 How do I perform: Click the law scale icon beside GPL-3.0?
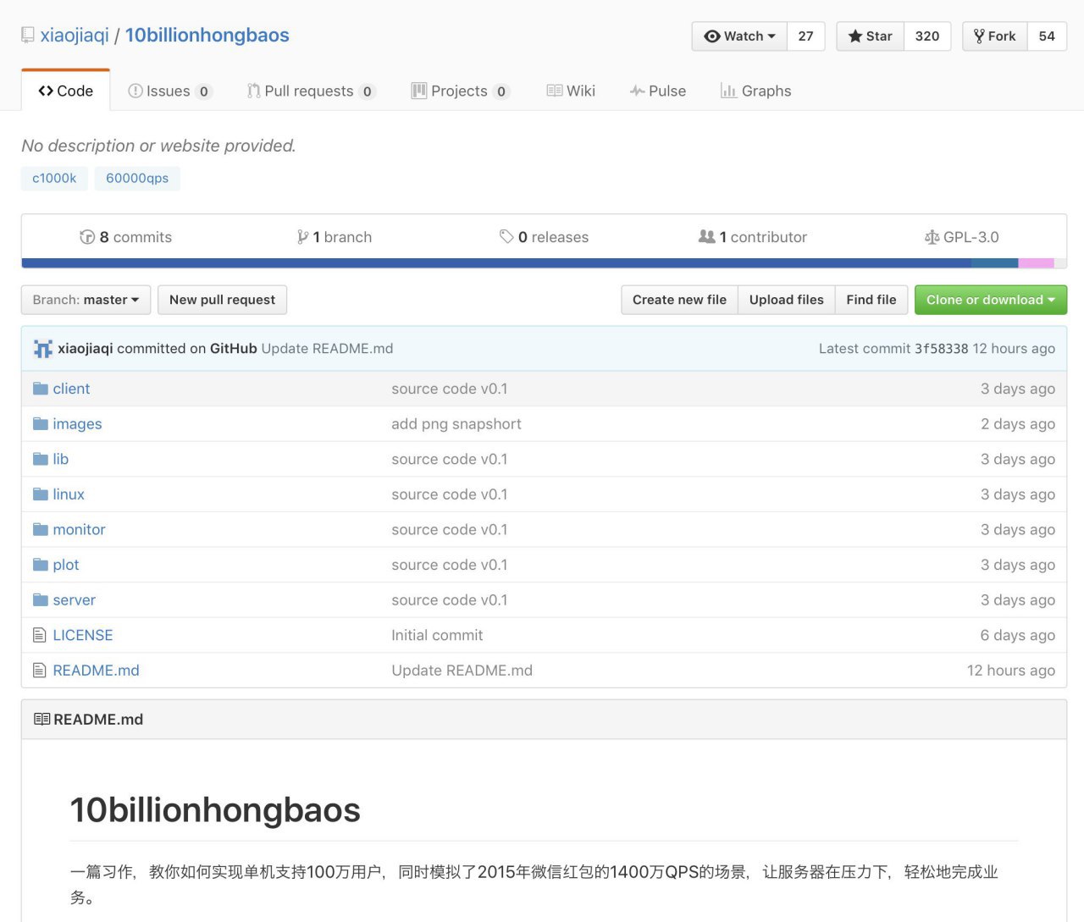pos(932,237)
